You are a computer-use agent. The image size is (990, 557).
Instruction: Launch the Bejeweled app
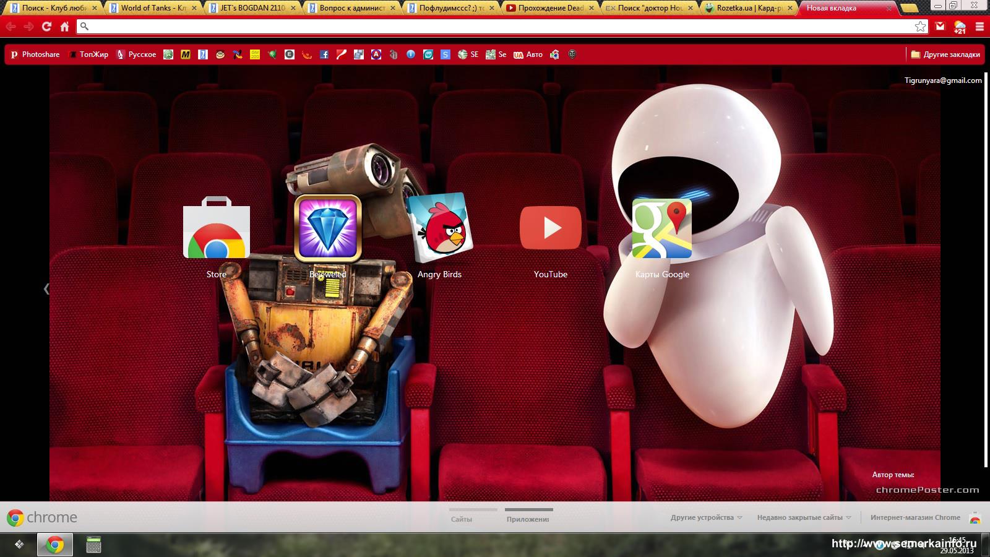(327, 228)
